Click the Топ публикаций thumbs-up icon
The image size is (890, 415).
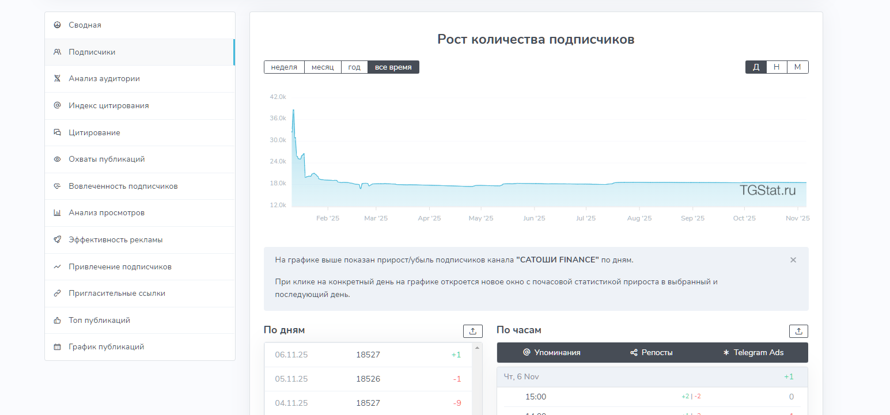point(57,320)
